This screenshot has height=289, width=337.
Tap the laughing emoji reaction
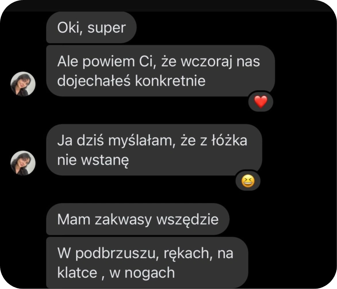pos(248,181)
